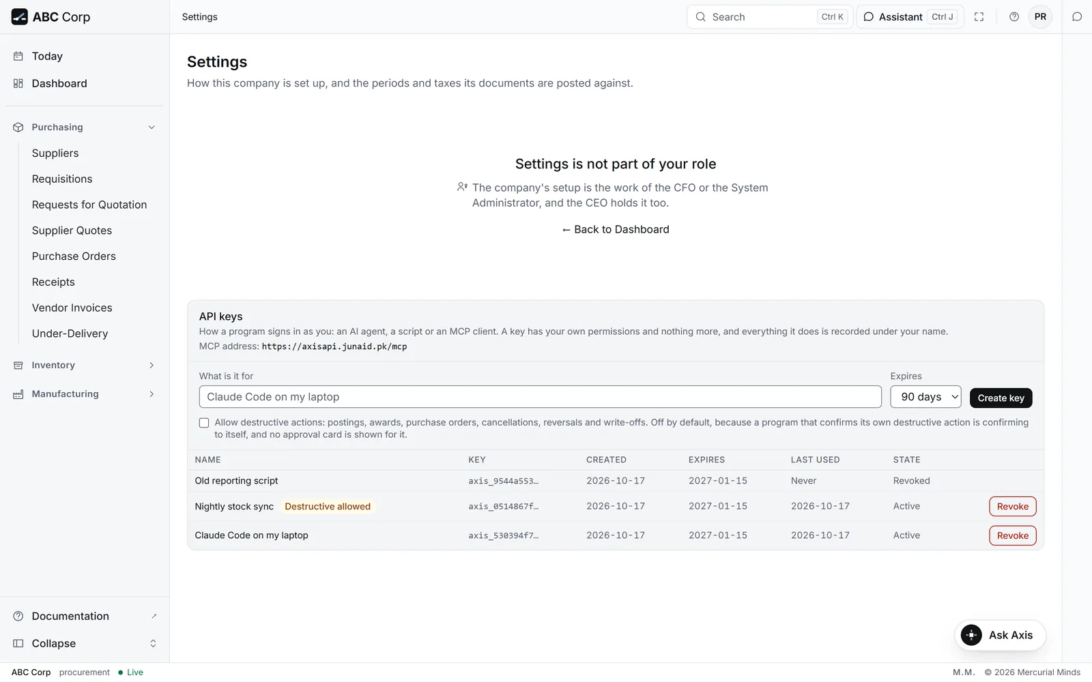Enable the allow destructive actions checkbox

pos(204,423)
